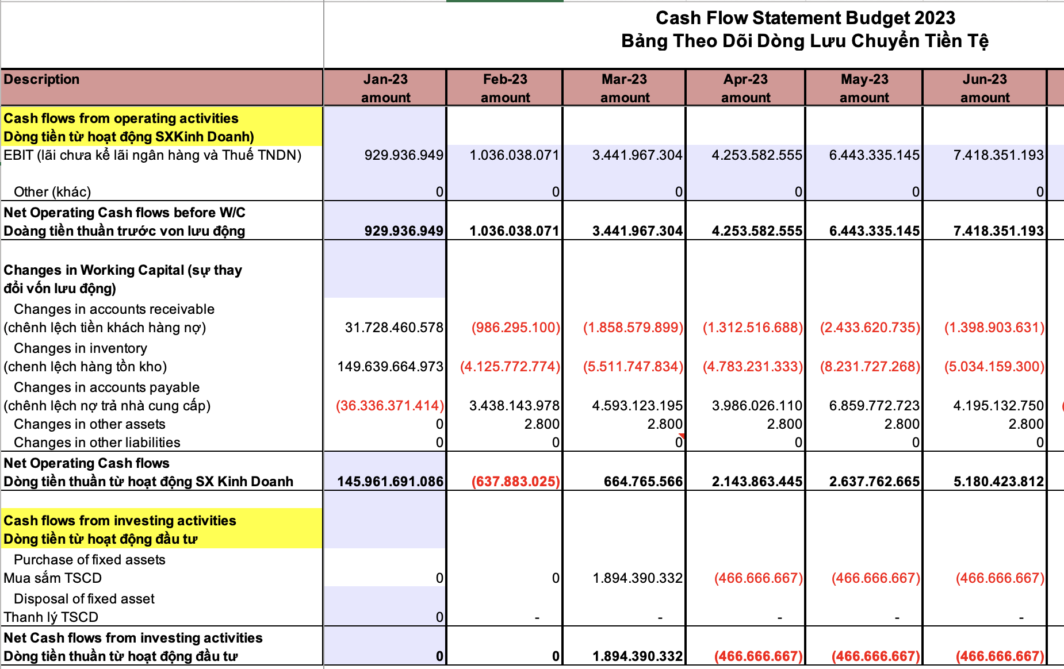Select receivable value (986.295.100)

coord(515,328)
